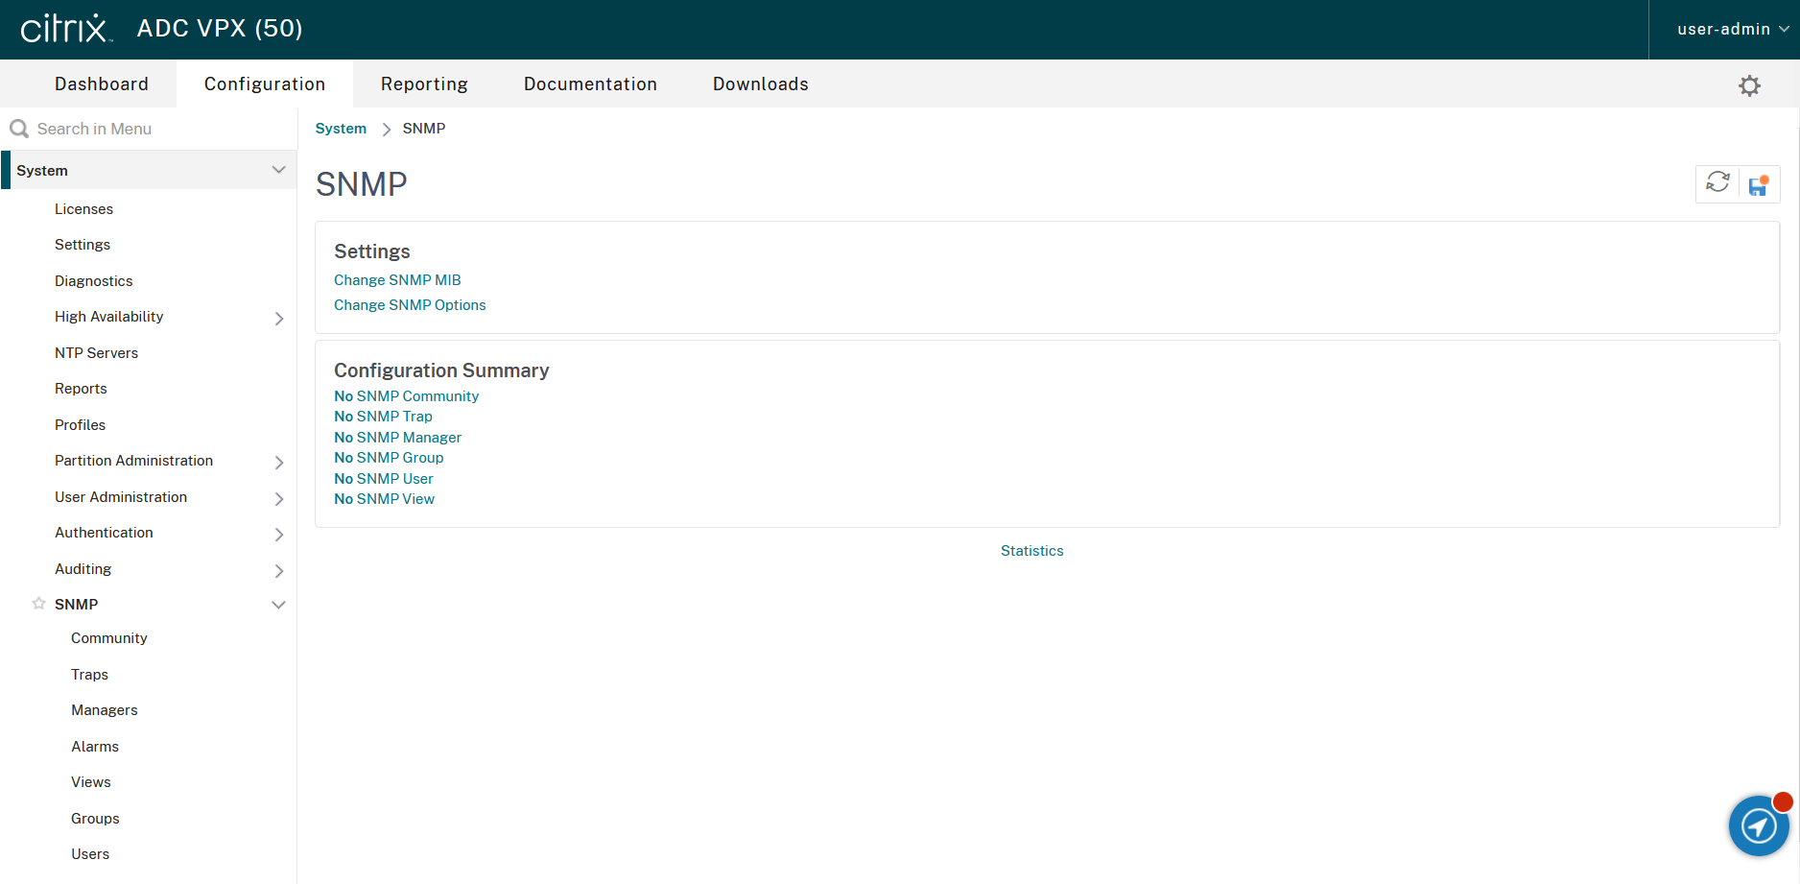View SNMP Statistics
The image size is (1800, 884).
(1032, 551)
